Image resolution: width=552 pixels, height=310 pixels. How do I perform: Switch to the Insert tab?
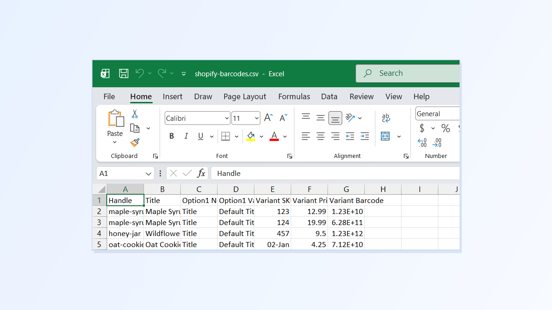coord(172,96)
